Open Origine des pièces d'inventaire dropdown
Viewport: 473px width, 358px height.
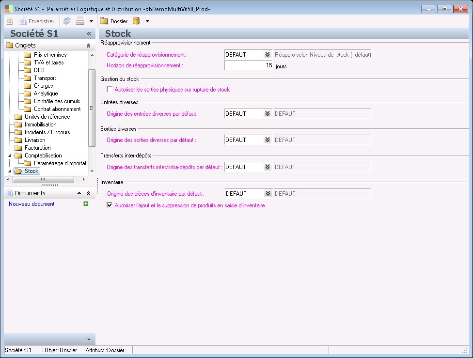coord(268,194)
